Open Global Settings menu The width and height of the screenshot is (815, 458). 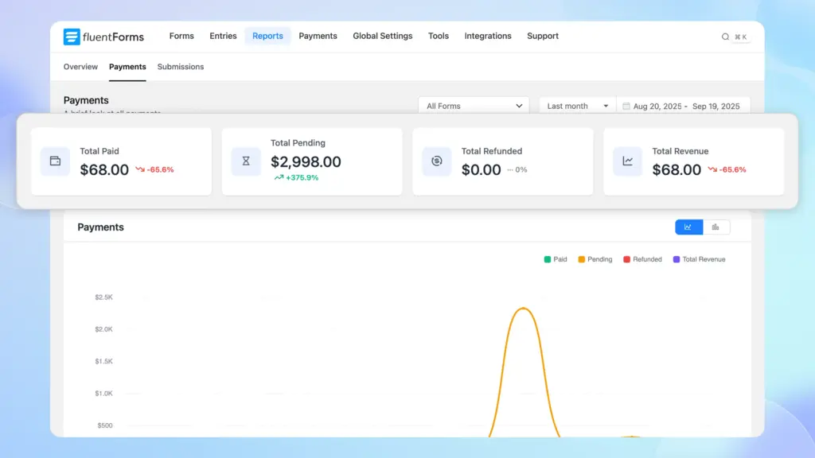click(x=383, y=36)
